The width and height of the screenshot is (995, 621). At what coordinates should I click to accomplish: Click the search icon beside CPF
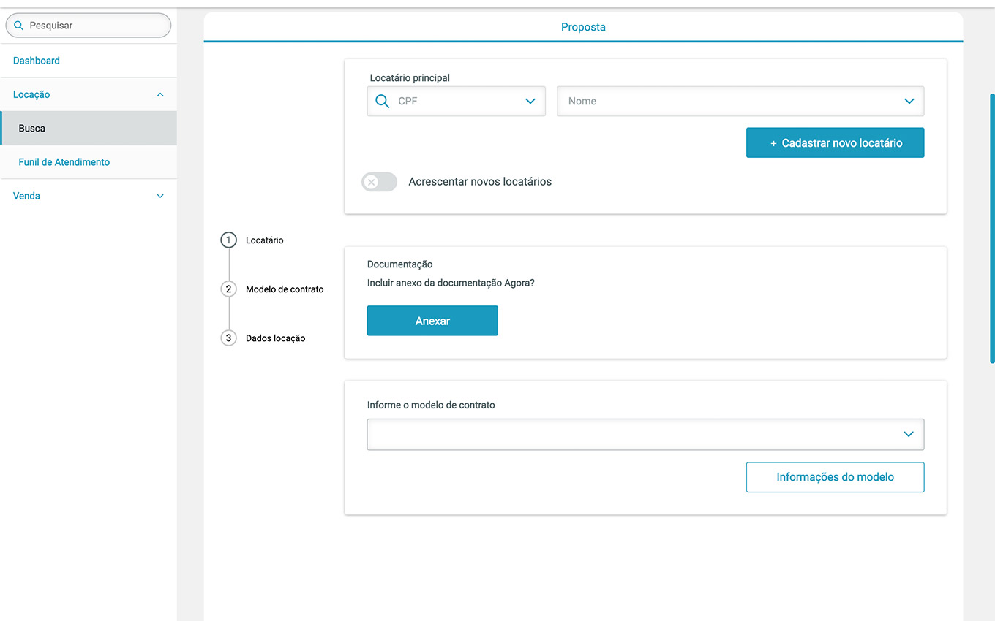coord(382,102)
